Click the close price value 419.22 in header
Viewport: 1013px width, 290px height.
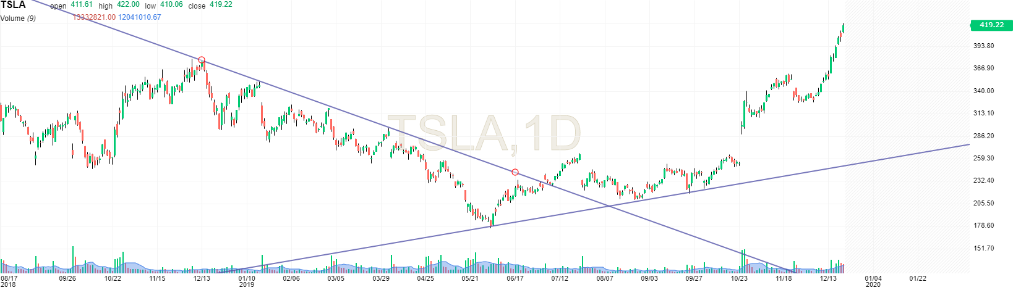pyautogui.click(x=220, y=5)
